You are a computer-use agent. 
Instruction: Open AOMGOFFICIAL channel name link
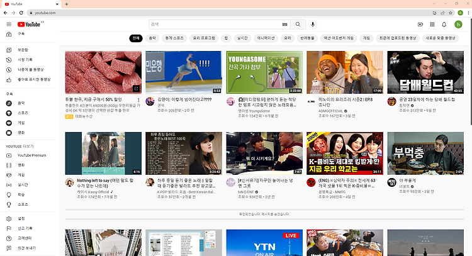point(330,111)
